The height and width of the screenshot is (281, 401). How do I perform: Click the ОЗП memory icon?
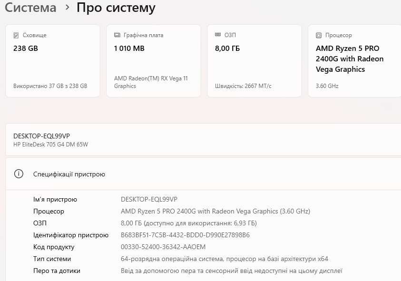click(x=218, y=35)
